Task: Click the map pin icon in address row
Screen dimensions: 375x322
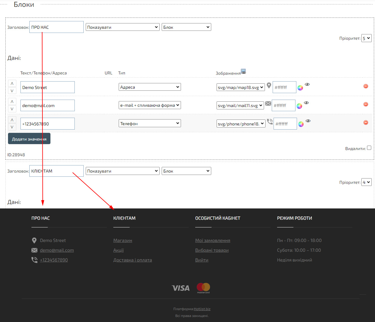Action: 269,85
